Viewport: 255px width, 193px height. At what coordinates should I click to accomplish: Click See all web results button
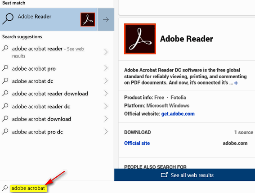click(x=184, y=175)
